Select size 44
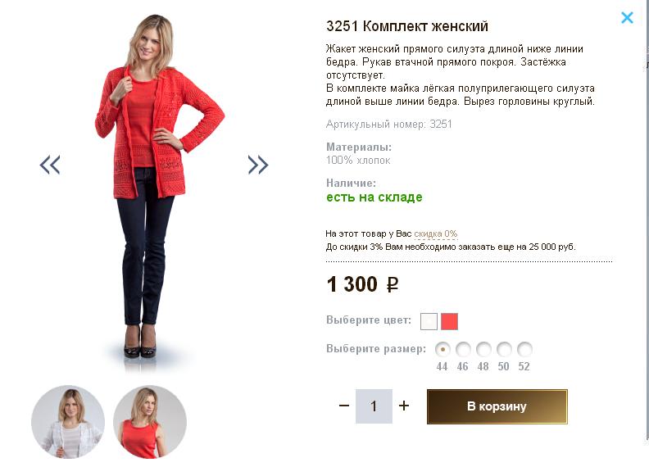Screen dimensions: 649x476 point(442,349)
